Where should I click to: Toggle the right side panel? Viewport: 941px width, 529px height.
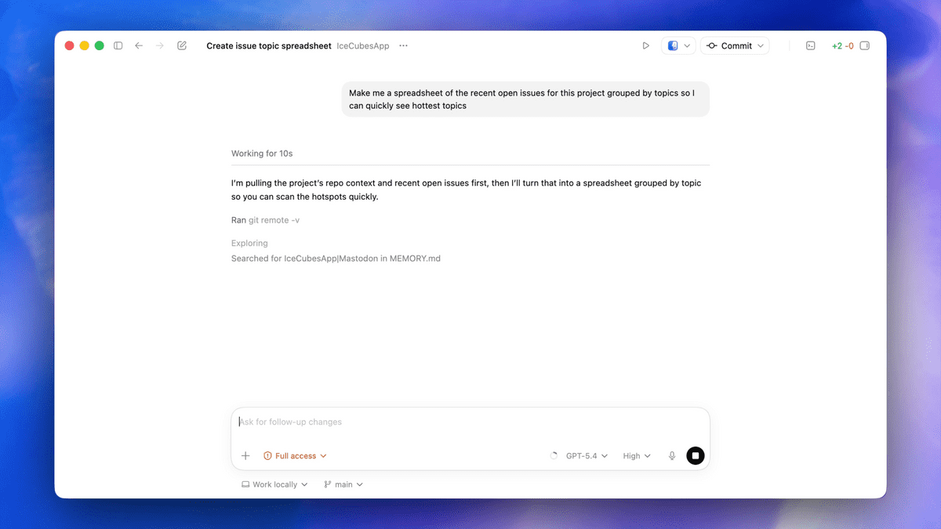pyautogui.click(x=865, y=46)
